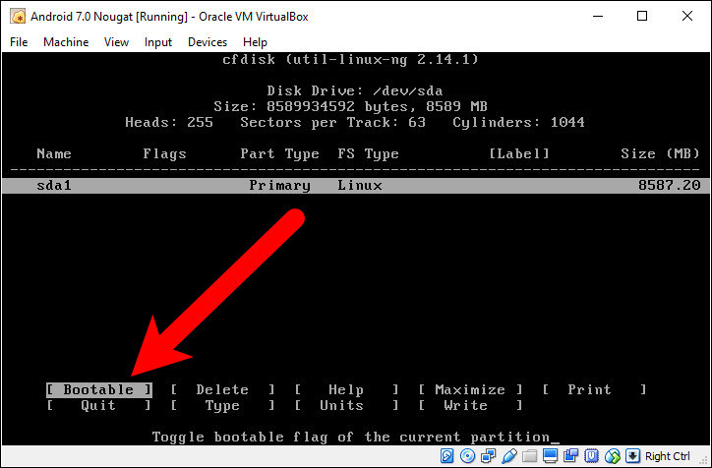Select the Maximize option in cfdisk
This screenshot has width=712, height=468.
[470, 389]
